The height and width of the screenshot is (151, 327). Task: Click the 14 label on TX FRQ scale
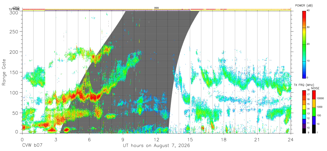[x=309, y=109]
